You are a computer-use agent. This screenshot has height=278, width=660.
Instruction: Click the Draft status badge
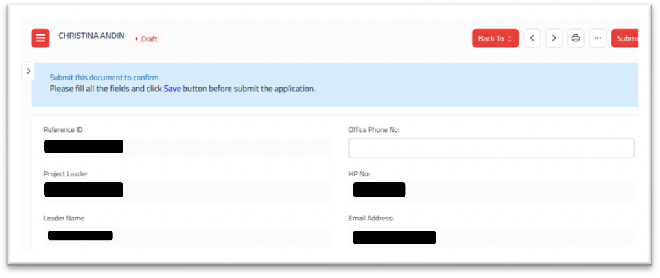[x=146, y=39]
